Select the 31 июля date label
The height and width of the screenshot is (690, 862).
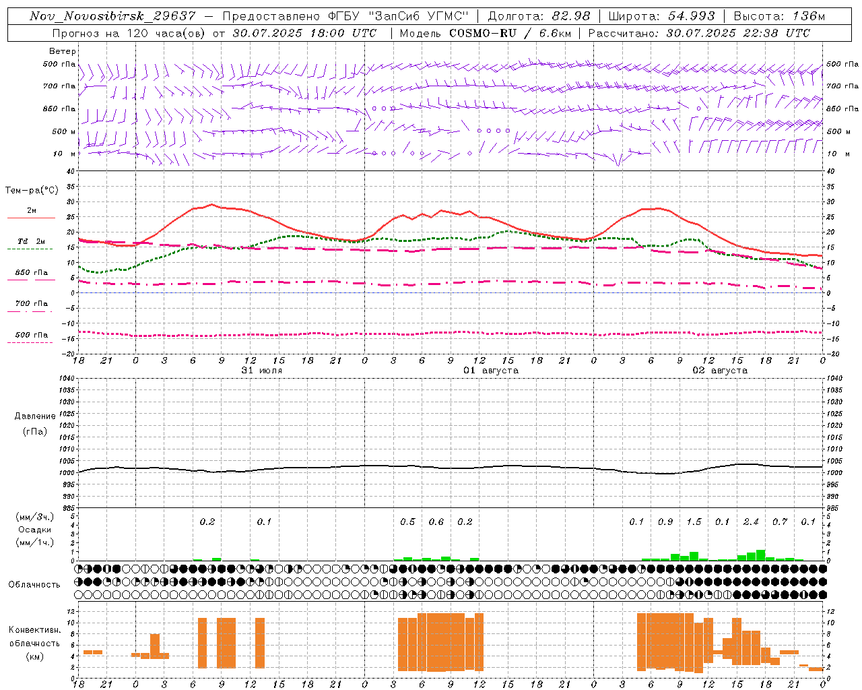261,371
